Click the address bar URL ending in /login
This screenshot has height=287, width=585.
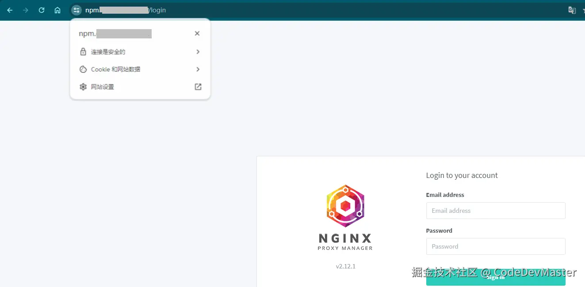126,10
